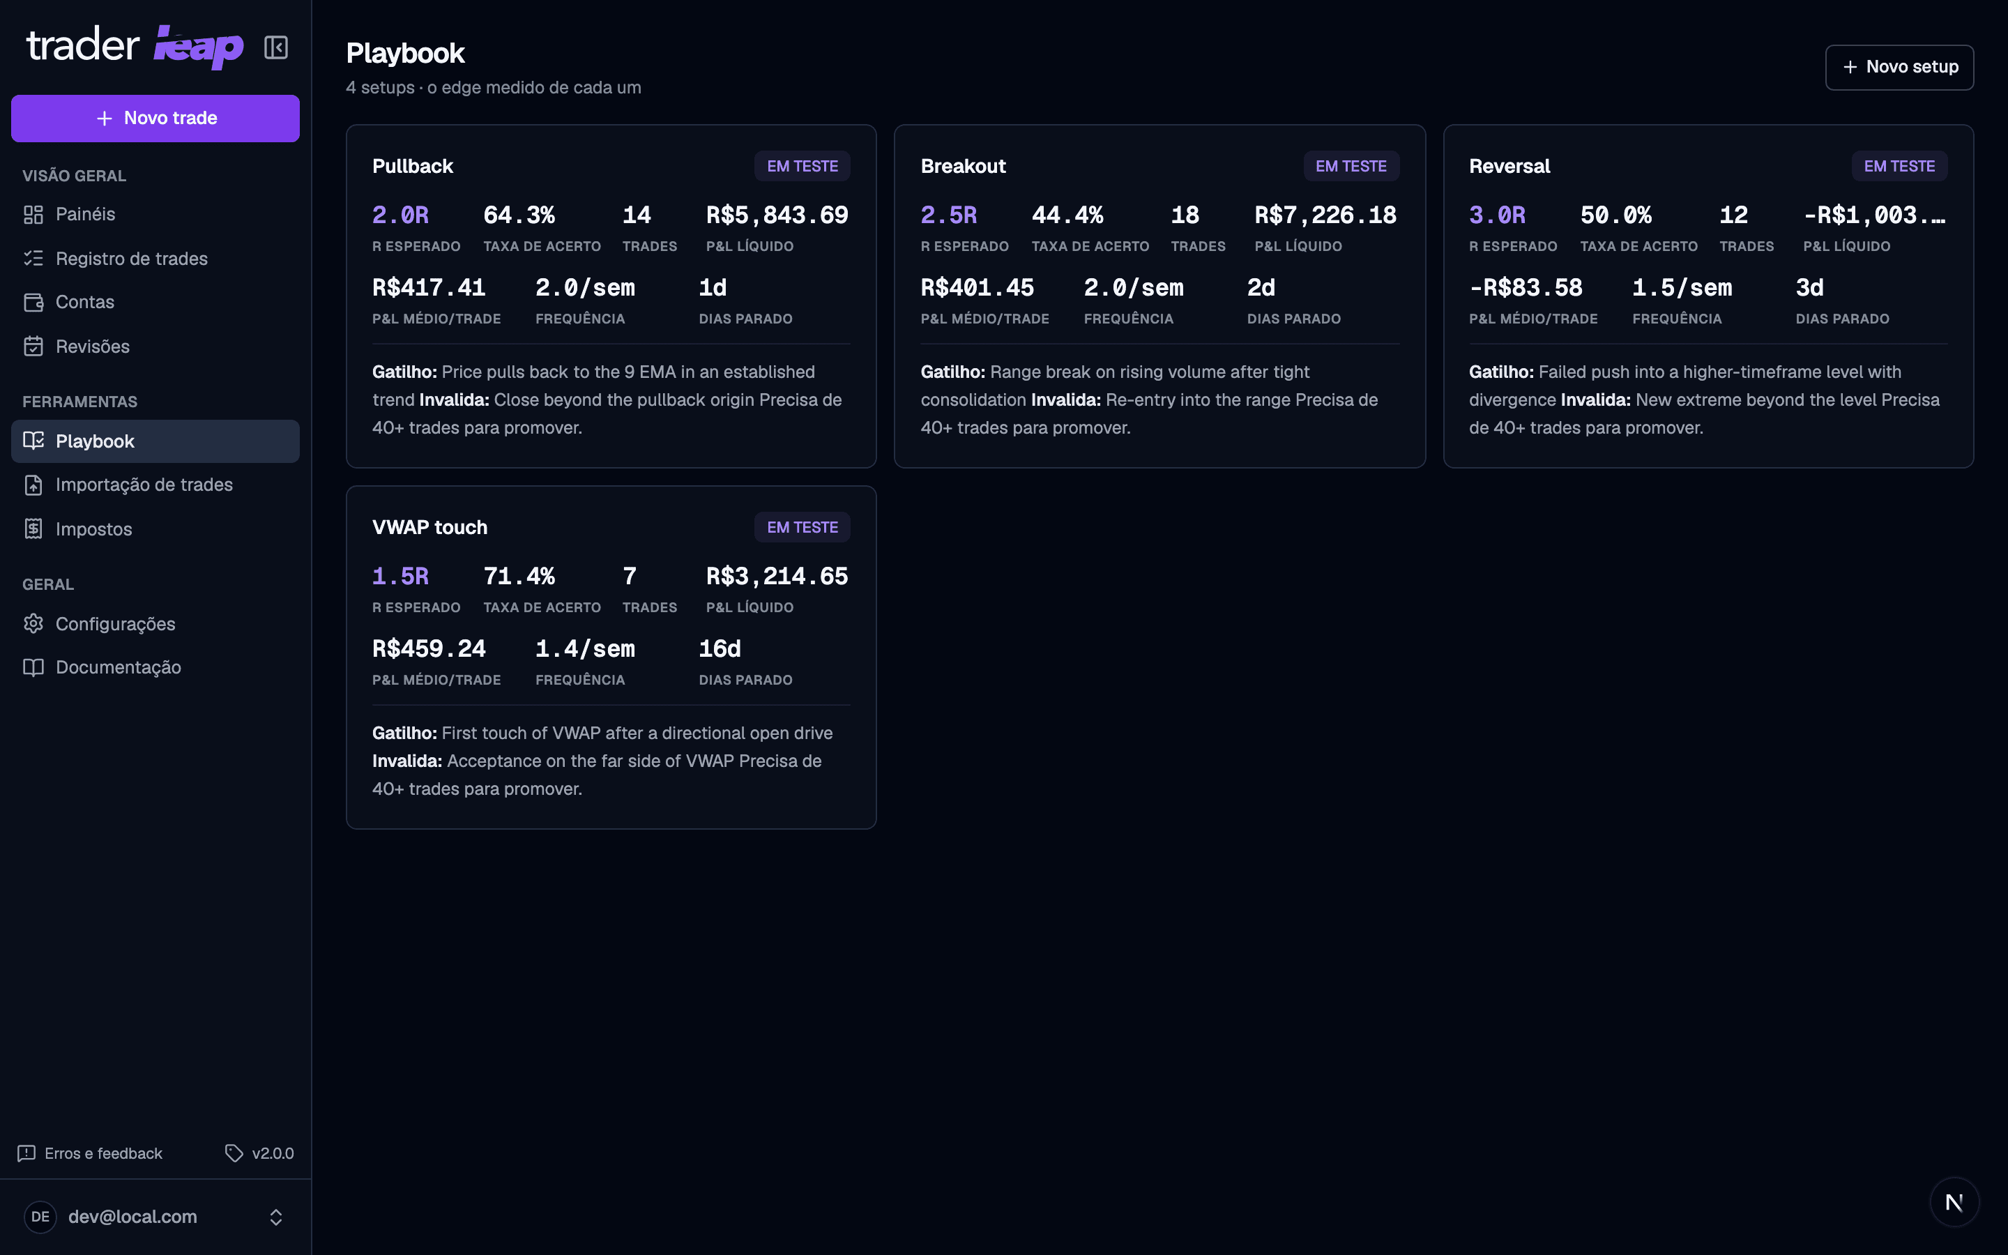The image size is (2008, 1255).
Task: Click the 50.0% win rate value
Action: coord(1615,215)
